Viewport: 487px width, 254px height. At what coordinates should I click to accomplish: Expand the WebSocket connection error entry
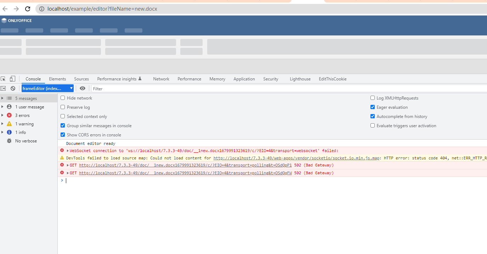pos(68,151)
